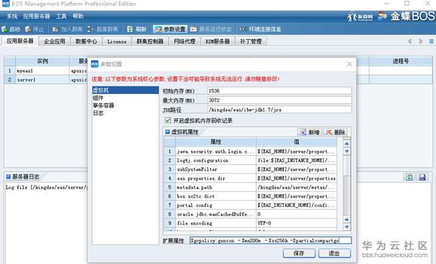
Task: Select the subSystemFilter property row
Action: pyautogui.click(x=250, y=169)
